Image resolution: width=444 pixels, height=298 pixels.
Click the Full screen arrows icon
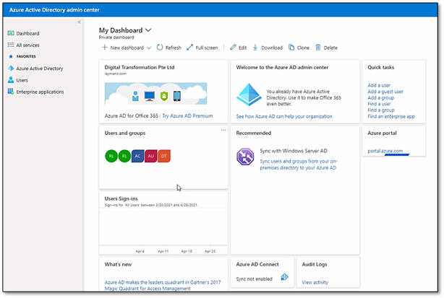tap(189, 47)
